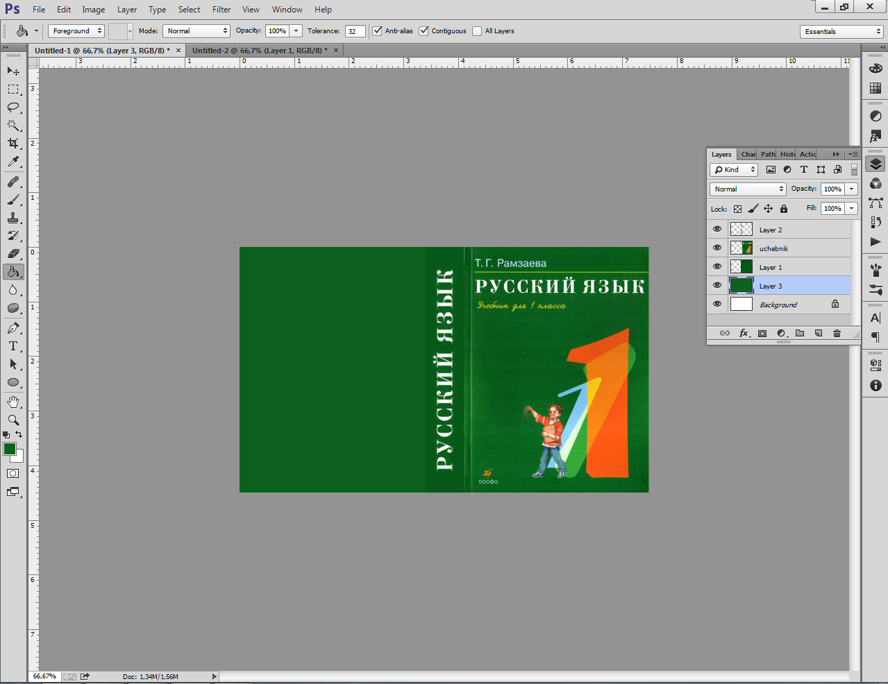Click the zoom percentage field 66,67%

(45, 676)
